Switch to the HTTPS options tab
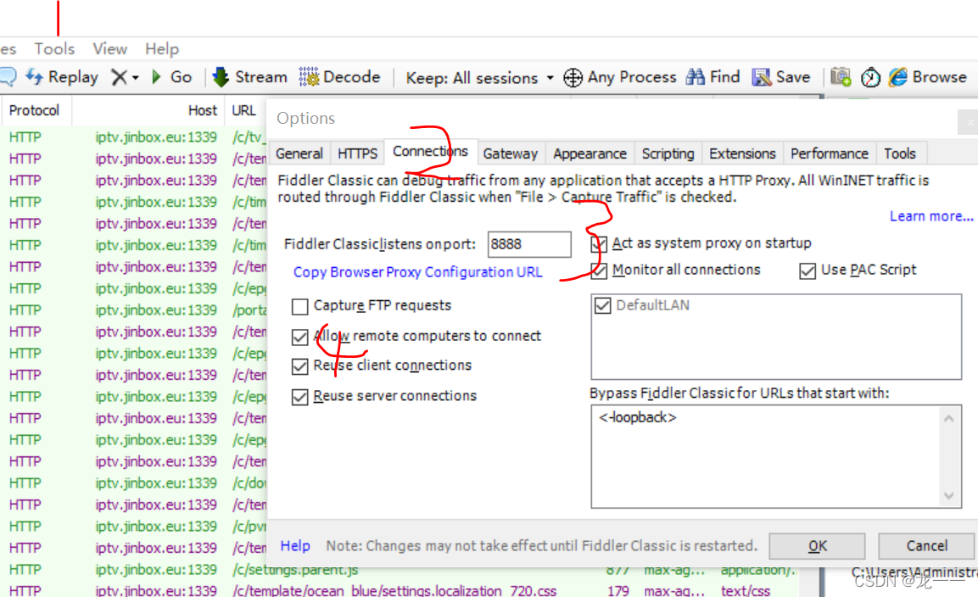Image resolution: width=978 pixels, height=597 pixels. pos(357,153)
